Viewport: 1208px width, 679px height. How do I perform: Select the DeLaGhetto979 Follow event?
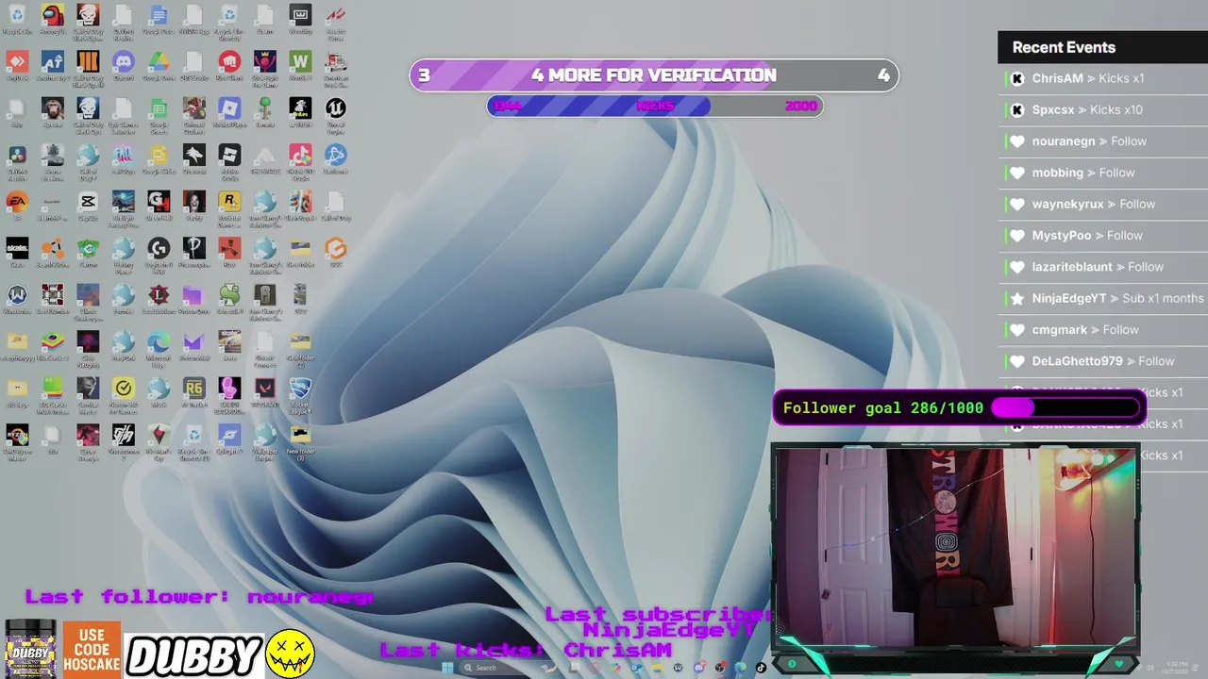[1102, 361]
